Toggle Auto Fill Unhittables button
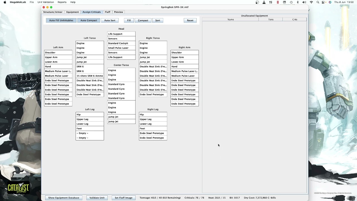 click(x=61, y=20)
